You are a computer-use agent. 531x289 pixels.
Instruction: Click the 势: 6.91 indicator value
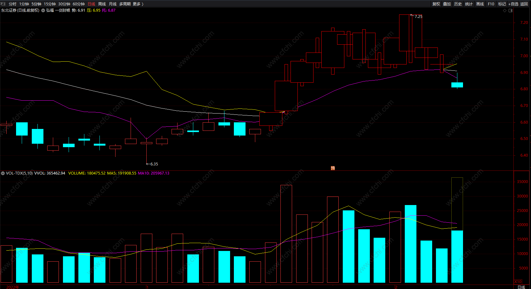coord(78,10)
